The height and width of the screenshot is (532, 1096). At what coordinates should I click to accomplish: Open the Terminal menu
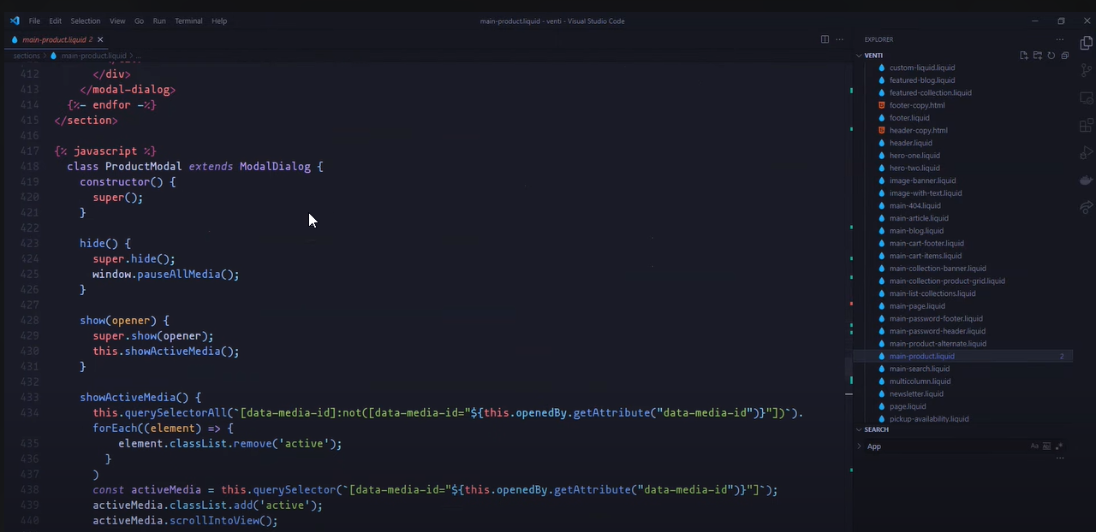[x=188, y=21]
